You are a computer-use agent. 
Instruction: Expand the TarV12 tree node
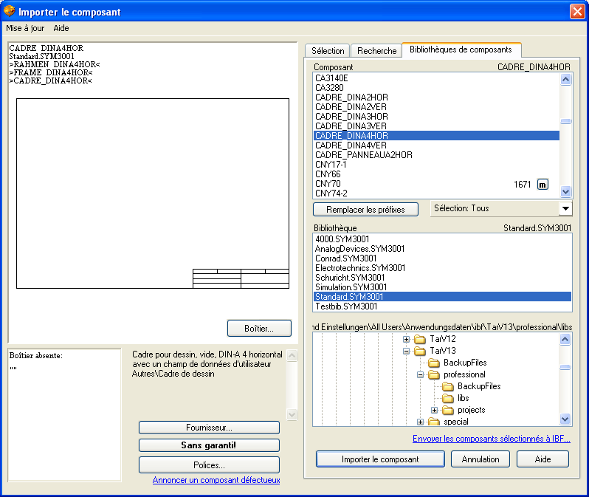[x=406, y=339]
